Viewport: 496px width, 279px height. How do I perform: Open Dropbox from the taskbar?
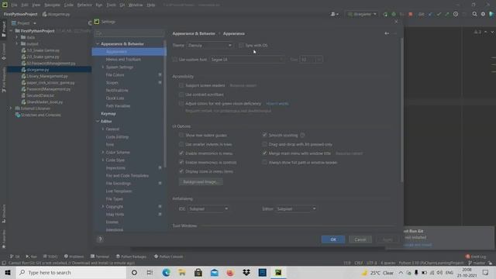pos(246,272)
